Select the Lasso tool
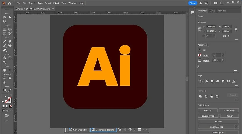The image size is (242, 134). pyautogui.click(x=5, y=21)
